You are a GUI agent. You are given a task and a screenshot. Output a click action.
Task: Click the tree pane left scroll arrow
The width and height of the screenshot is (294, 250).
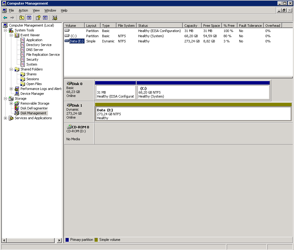[4, 240]
